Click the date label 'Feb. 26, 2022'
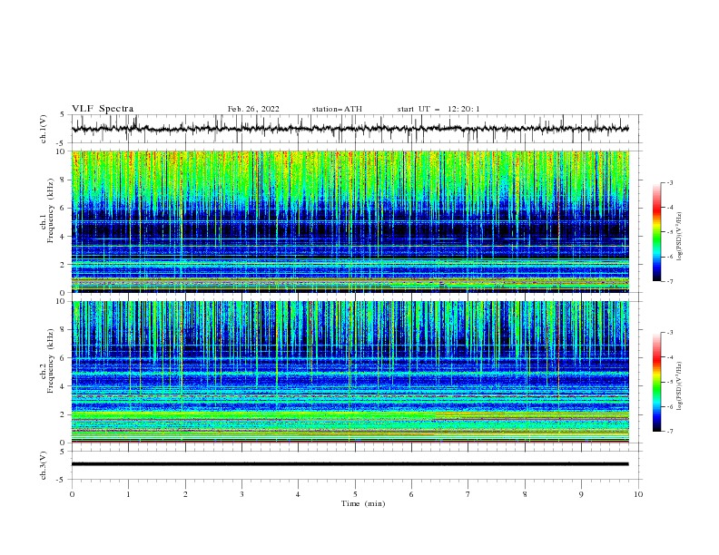Image resolution: width=719 pixels, height=555 pixels. click(253, 109)
